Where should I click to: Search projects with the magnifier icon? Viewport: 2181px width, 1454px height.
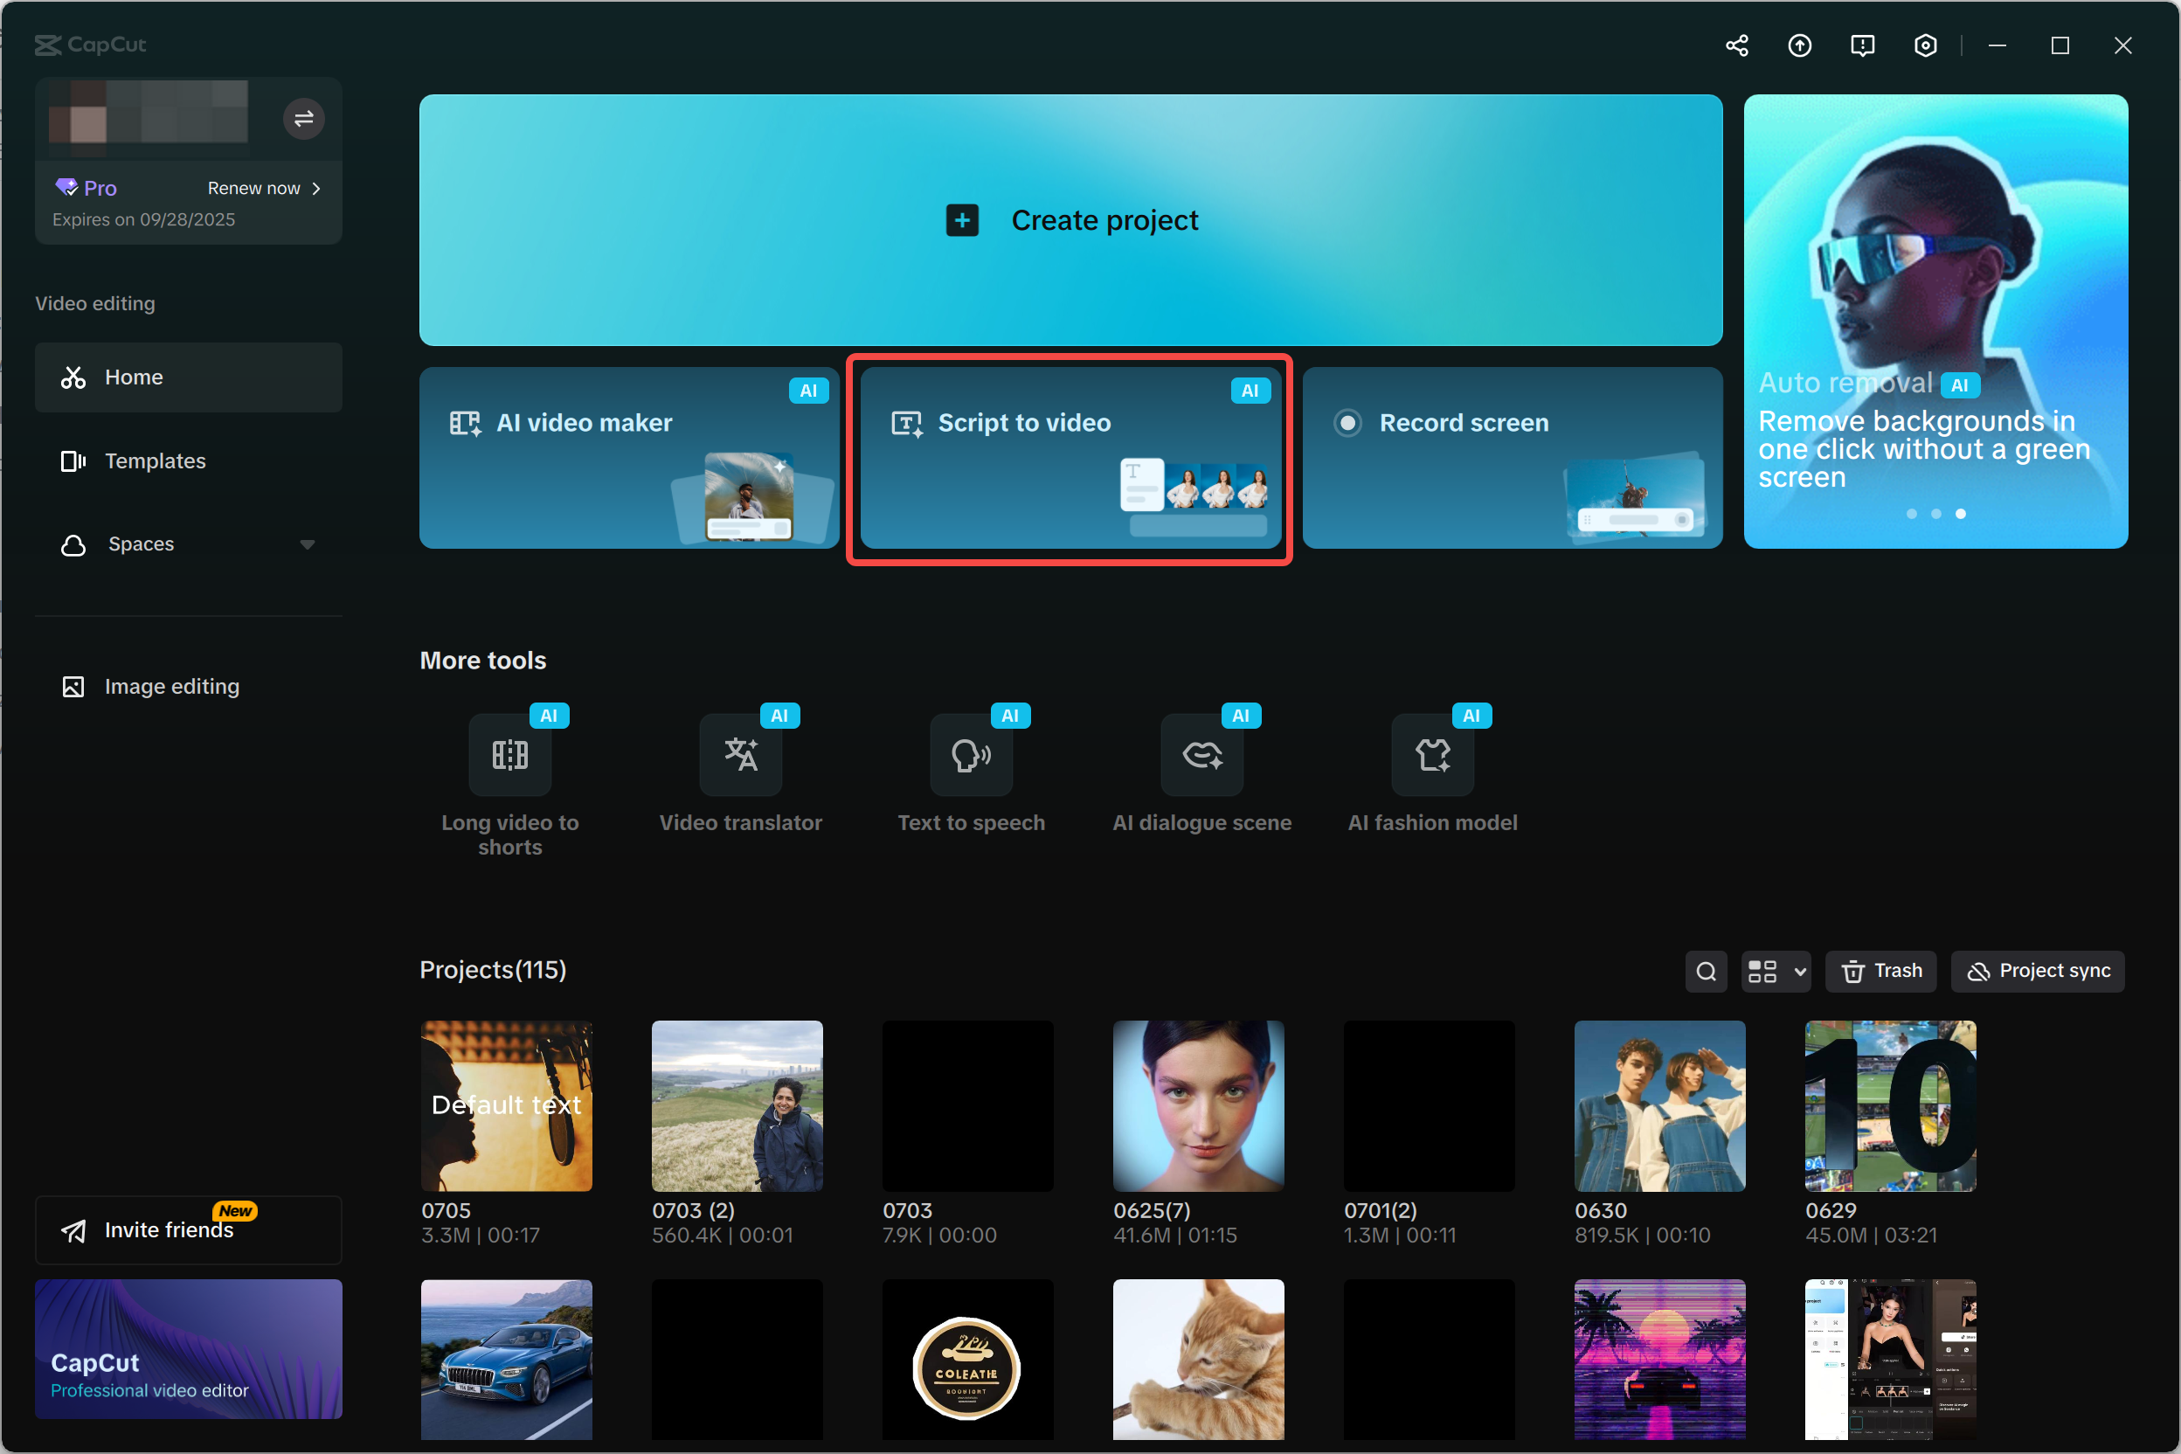[1707, 971]
